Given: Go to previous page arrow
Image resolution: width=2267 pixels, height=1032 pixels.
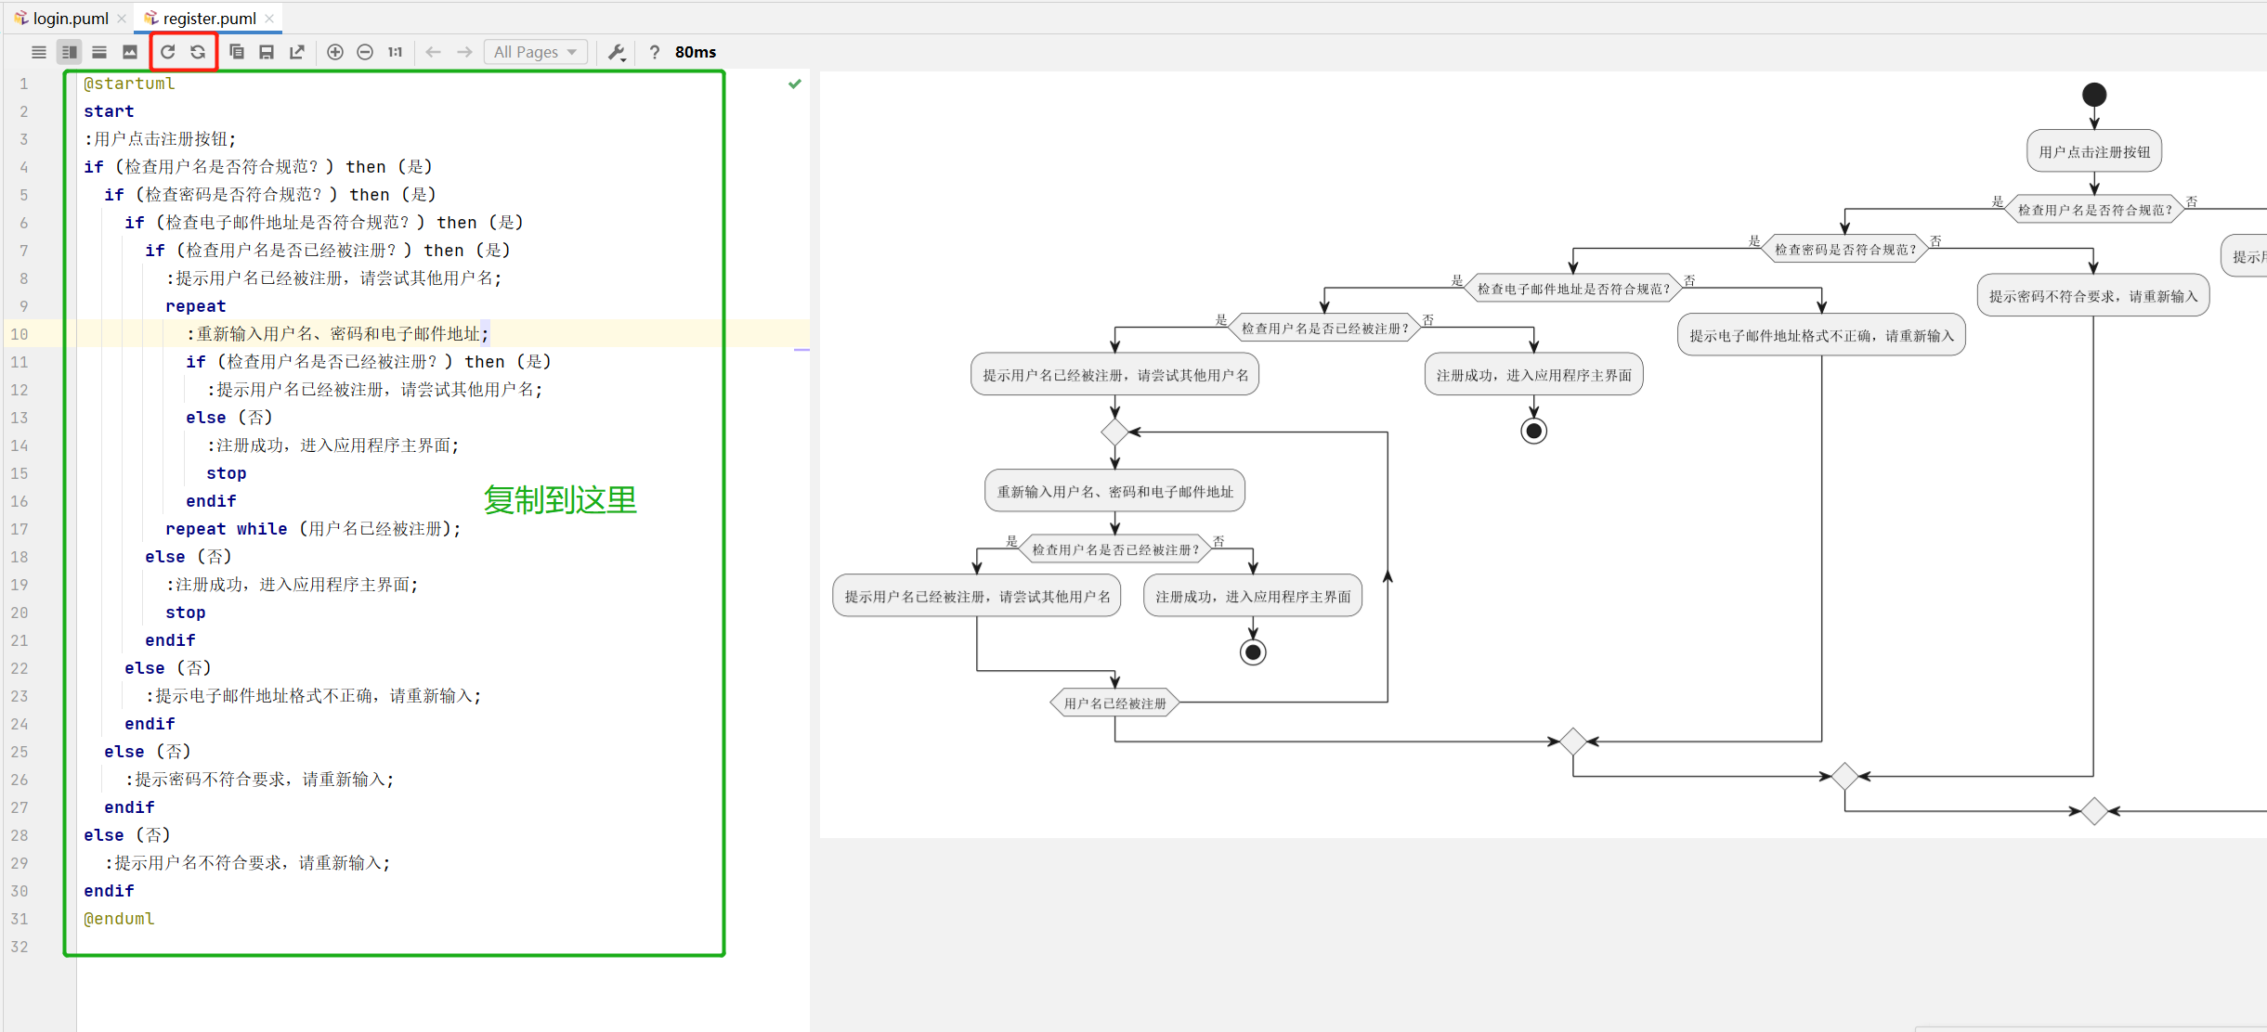Looking at the screenshot, I should [434, 52].
